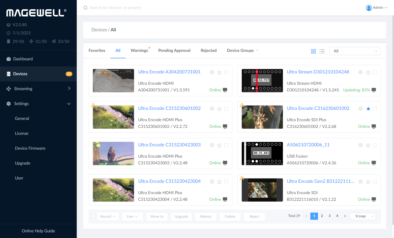The width and height of the screenshot is (394, 238).
Task: Switch to the Warnings tab
Action: coord(139,51)
